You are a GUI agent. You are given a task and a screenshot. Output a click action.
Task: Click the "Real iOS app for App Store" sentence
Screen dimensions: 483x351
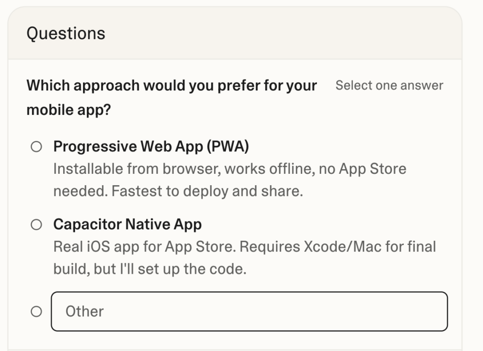[153, 246]
